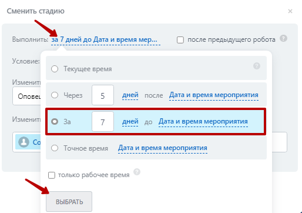
Task: Open 'дней' unit dropdown in 'Через' row
Action: [x=130, y=95]
